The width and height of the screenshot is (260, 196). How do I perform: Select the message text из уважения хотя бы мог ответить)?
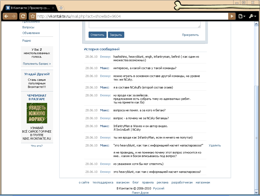(138, 164)
